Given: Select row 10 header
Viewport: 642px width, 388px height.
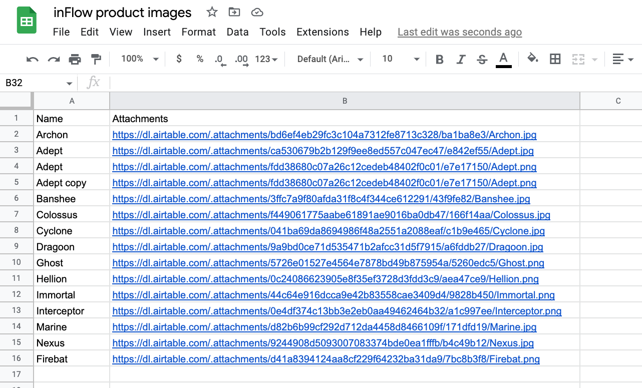Looking at the screenshot, I should [x=17, y=263].
